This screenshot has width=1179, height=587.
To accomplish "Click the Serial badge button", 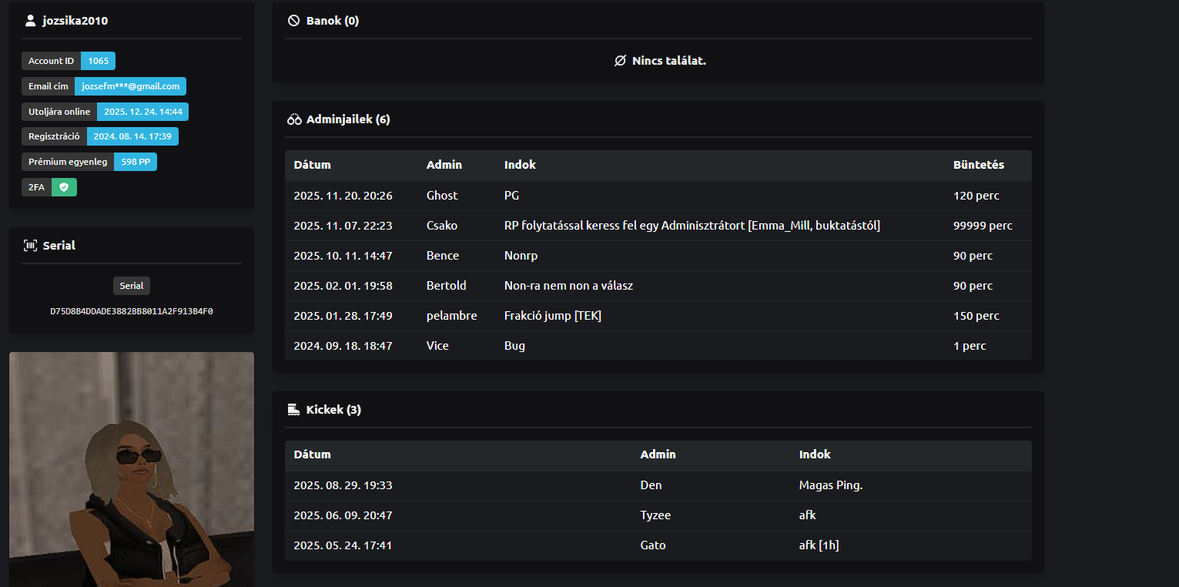I will pos(132,286).
